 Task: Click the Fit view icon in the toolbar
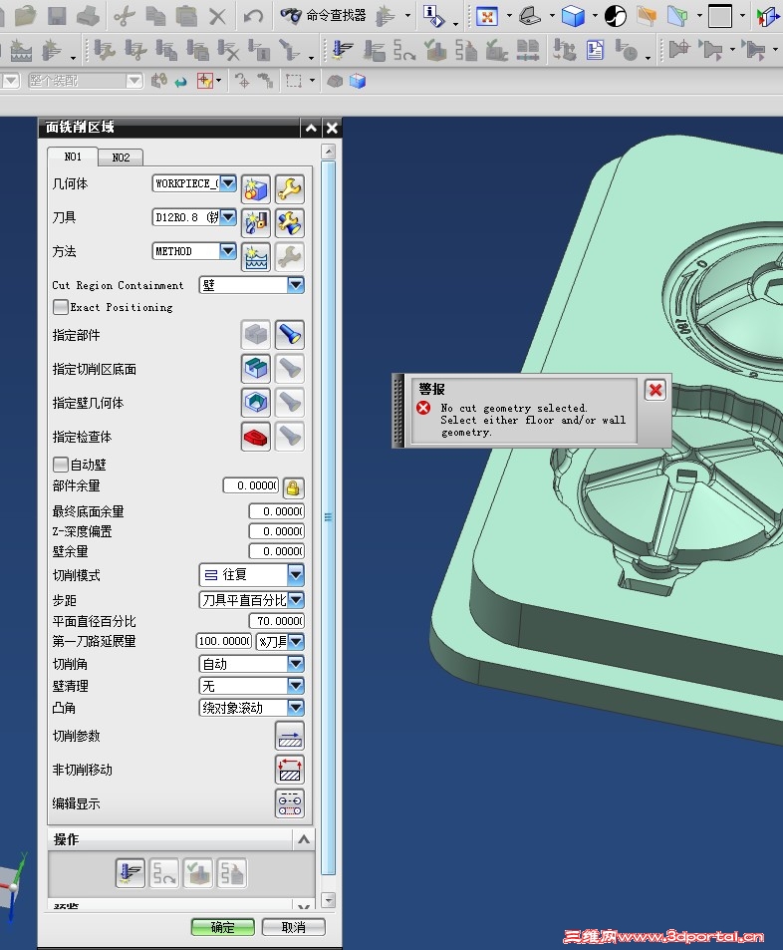point(487,16)
